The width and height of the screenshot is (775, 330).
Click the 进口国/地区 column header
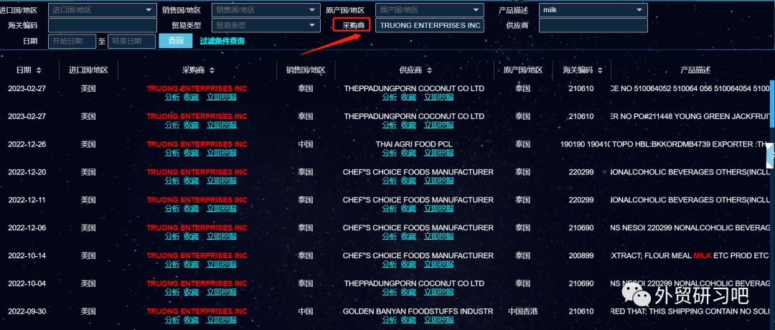click(x=88, y=70)
